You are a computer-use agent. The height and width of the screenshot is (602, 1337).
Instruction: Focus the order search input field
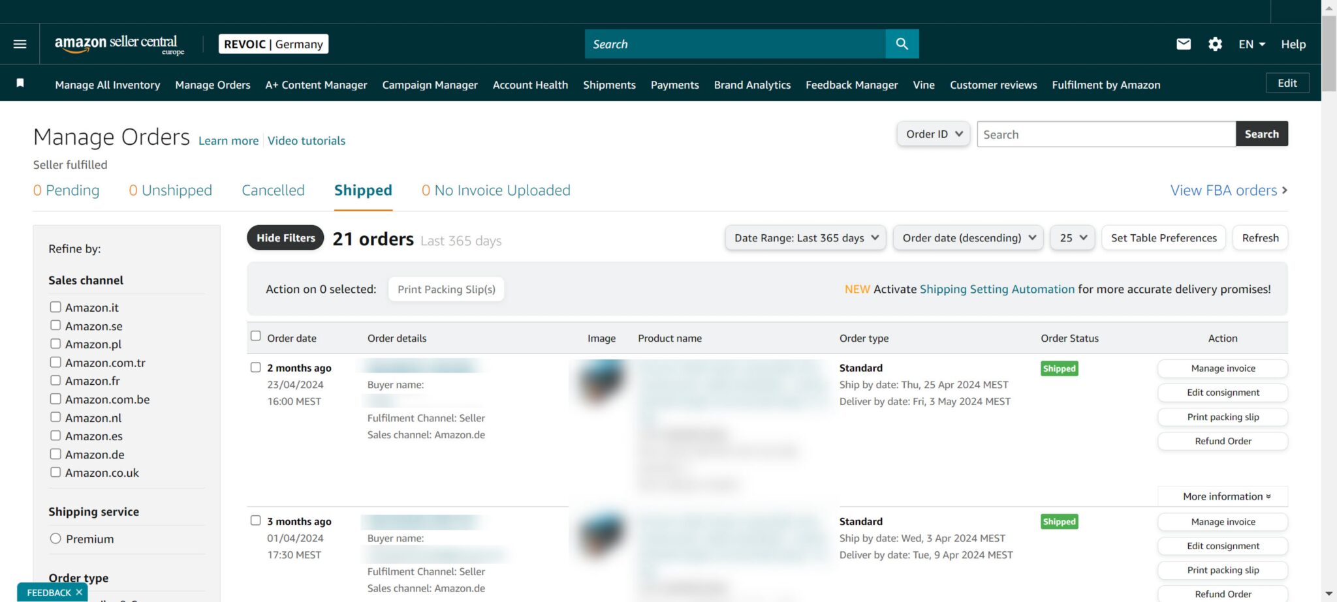pyautogui.click(x=1107, y=134)
